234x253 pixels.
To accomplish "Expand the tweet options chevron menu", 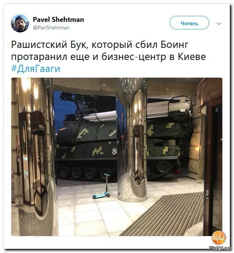I will (219, 23).
